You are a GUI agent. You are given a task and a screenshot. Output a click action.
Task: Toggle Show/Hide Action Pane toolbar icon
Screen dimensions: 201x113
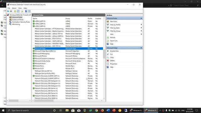tap(29, 11)
